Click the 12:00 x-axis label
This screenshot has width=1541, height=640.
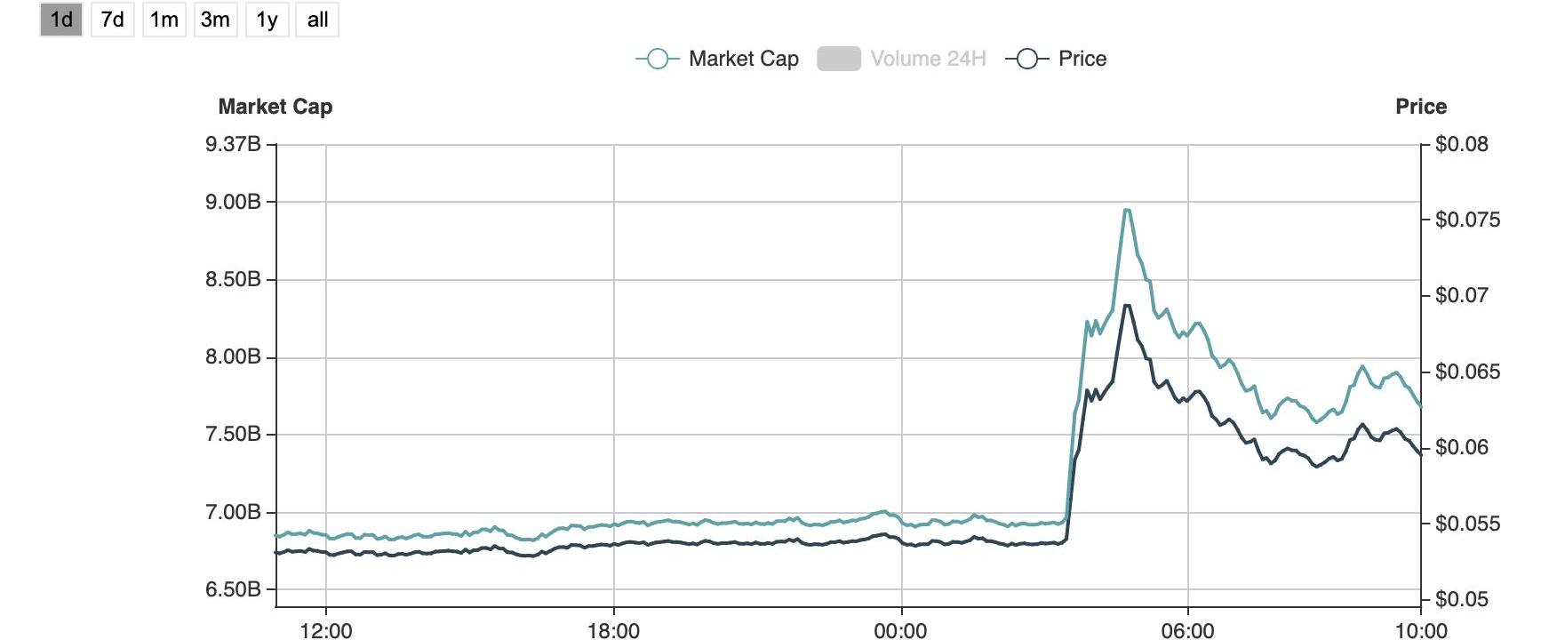coord(325,630)
